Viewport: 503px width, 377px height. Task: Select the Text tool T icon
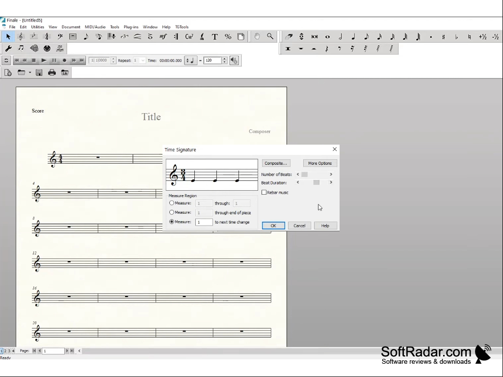click(x=214, y=37)
